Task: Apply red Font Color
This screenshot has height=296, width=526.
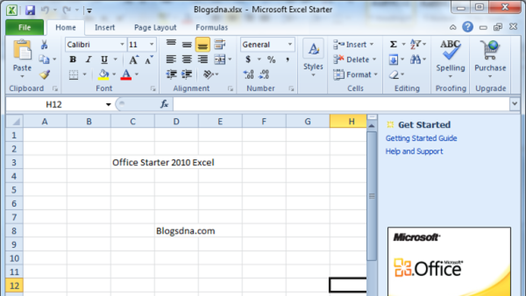Action: coord(126,74)
